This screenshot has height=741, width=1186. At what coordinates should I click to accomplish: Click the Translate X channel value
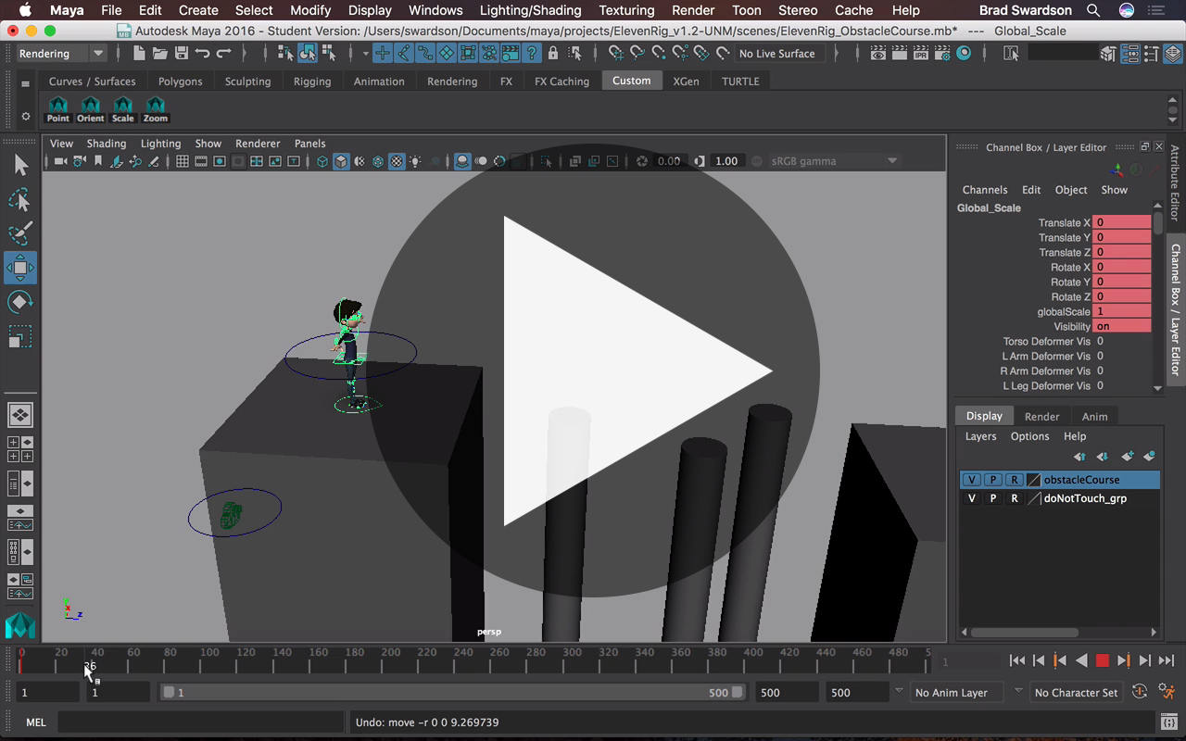coord(1122,222)
